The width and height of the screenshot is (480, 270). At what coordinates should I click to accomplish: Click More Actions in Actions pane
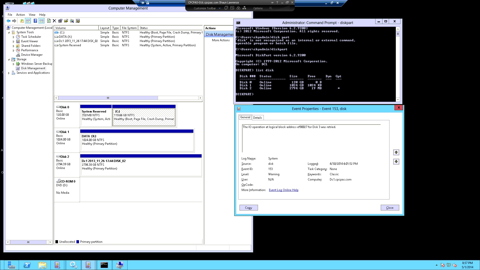pos(221,40)
